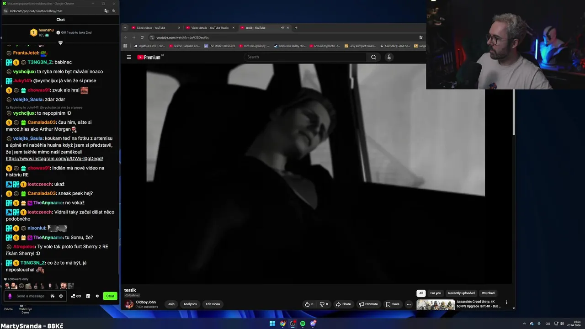Screen dimensions: 585x329
Task: Open OldboyJohn channel avatar
Action: pos(129,304)
